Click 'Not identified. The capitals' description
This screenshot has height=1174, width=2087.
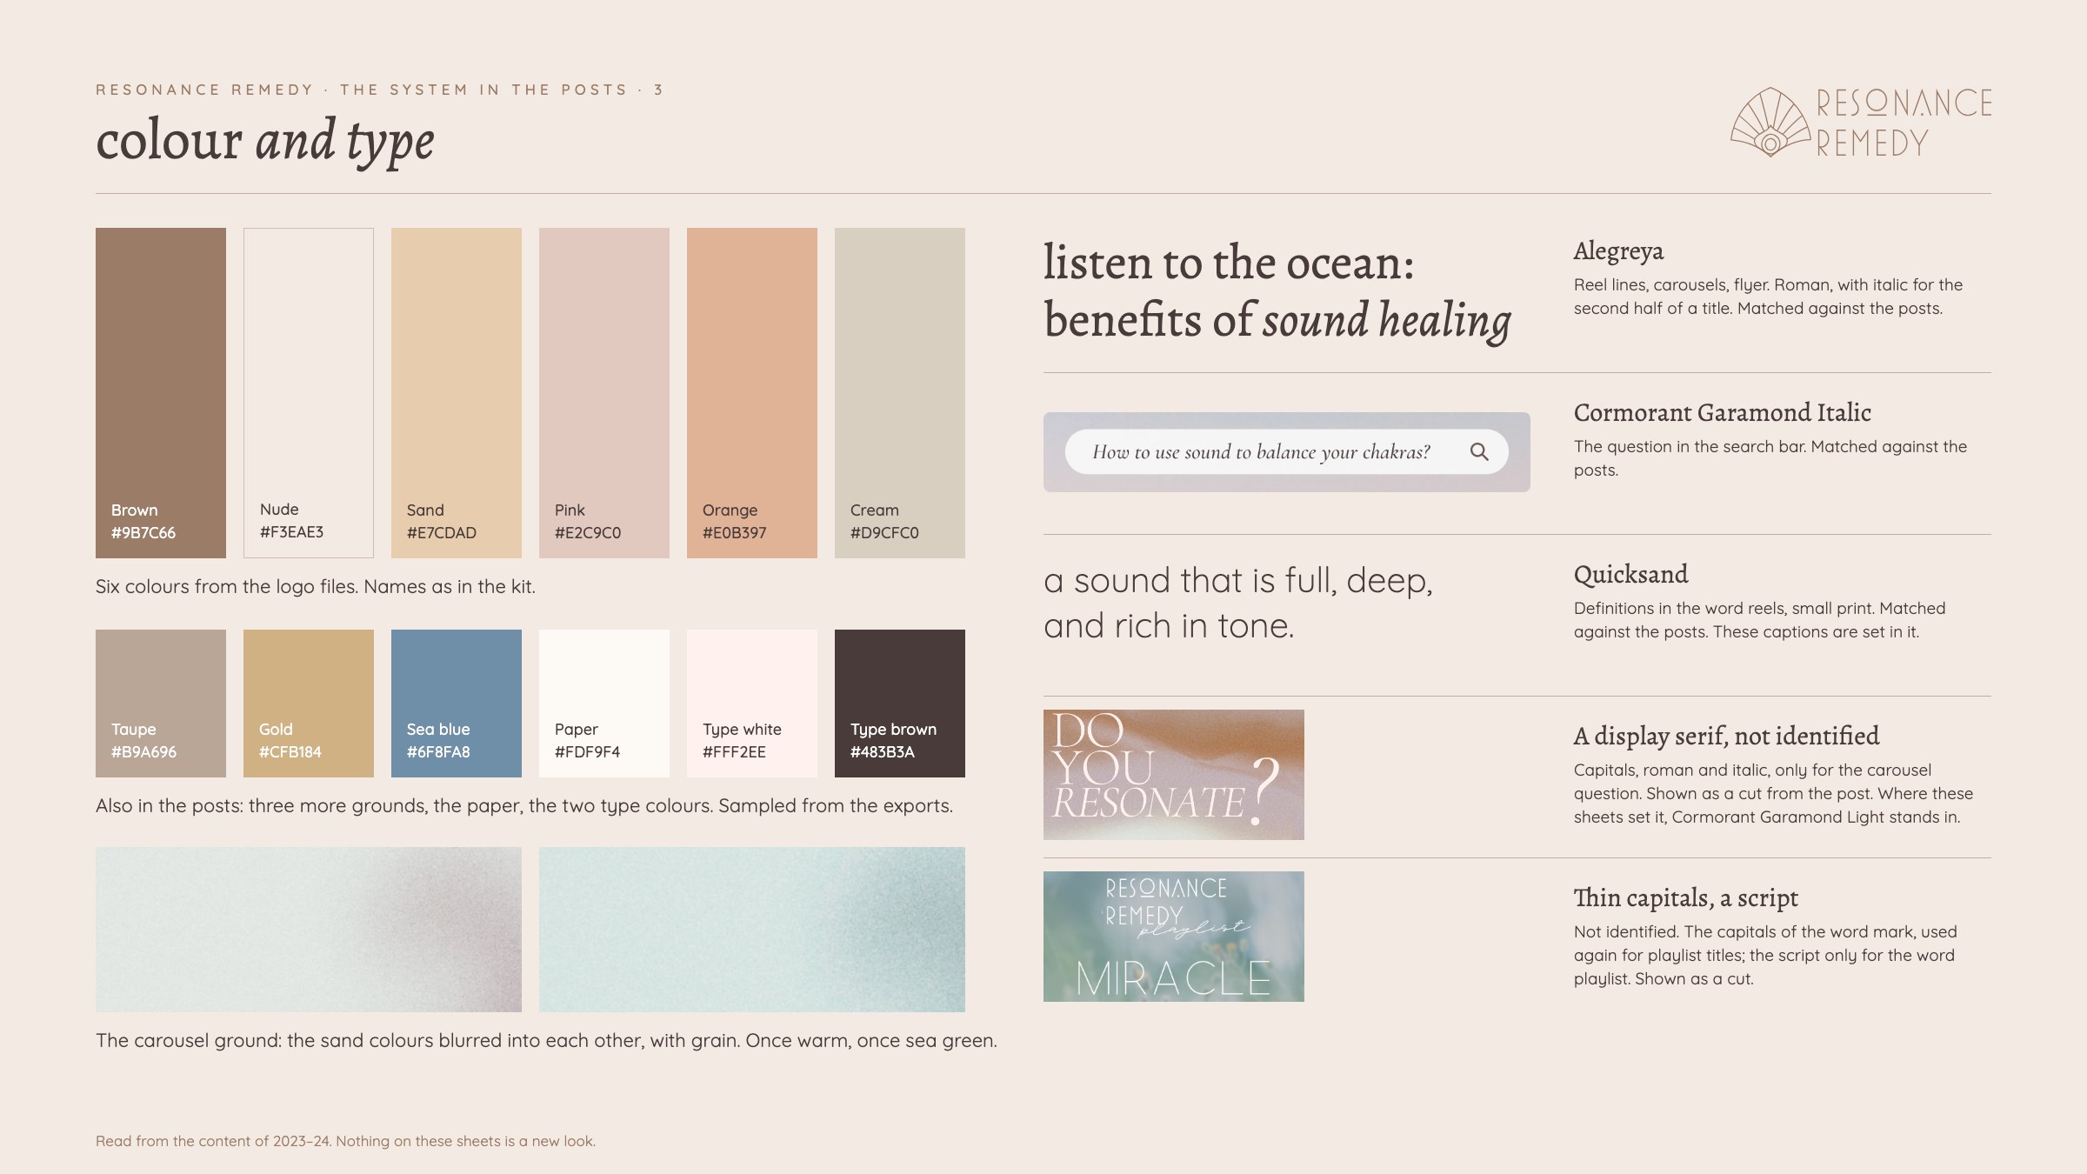1765,955
